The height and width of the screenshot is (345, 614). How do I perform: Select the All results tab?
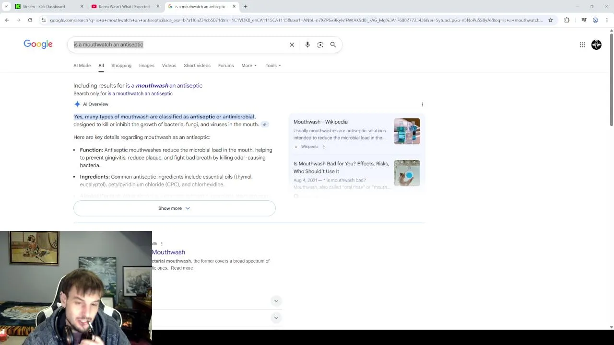(101, 66)
